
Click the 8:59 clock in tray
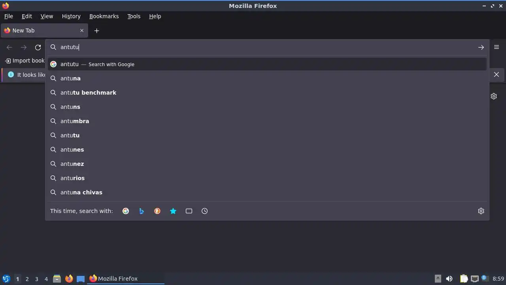(498, 279)
